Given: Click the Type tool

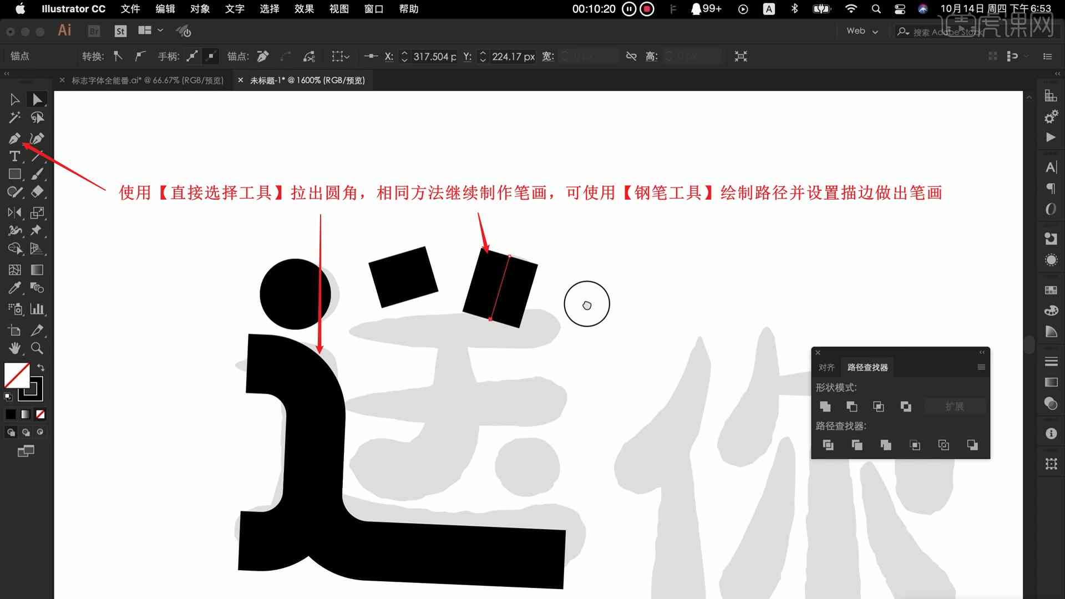Looking at the screenshot, I should (x=14, y=155).
